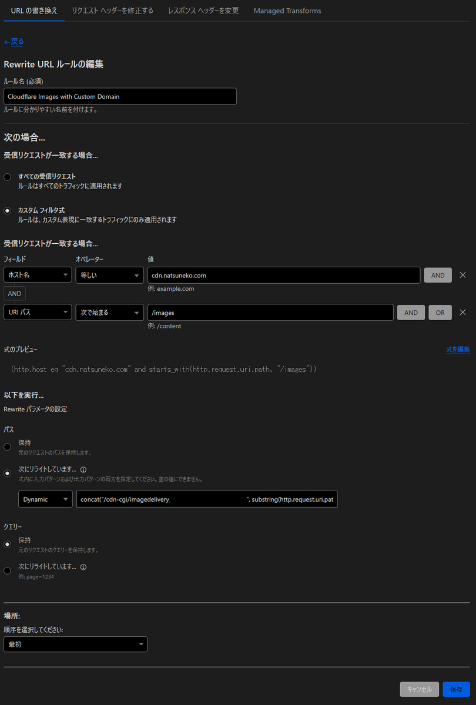Switch to リクエスト ヘッダーを修正する tab
The width and height of the screenshot is (476, 705).
click(112, 11)
